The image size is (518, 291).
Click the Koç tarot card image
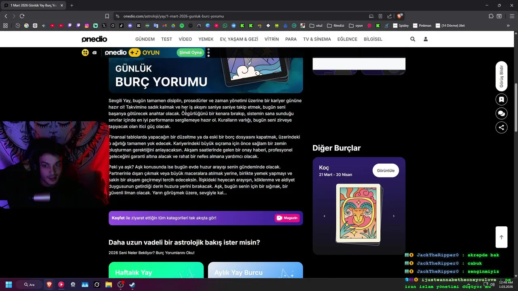point(358,213)
